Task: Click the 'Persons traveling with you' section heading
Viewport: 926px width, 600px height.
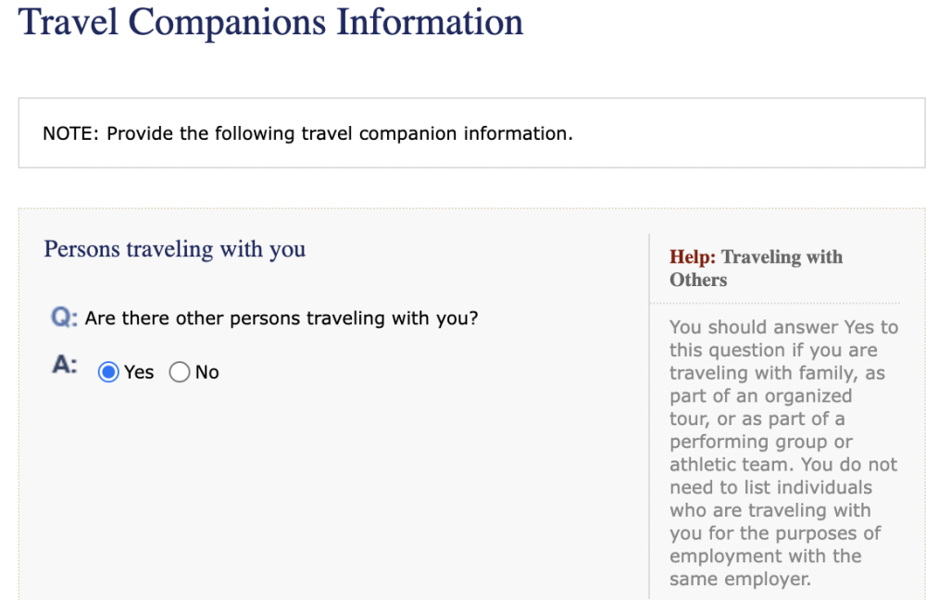Action: click(x=175, y=249)
